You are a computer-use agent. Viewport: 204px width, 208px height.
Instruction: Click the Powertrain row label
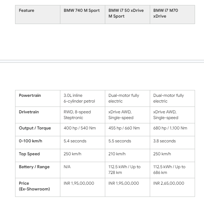(x=38, y=98)
